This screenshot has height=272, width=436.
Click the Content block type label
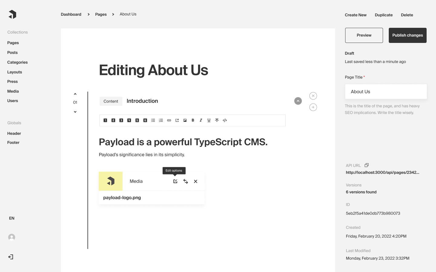[x=111, y=101]
